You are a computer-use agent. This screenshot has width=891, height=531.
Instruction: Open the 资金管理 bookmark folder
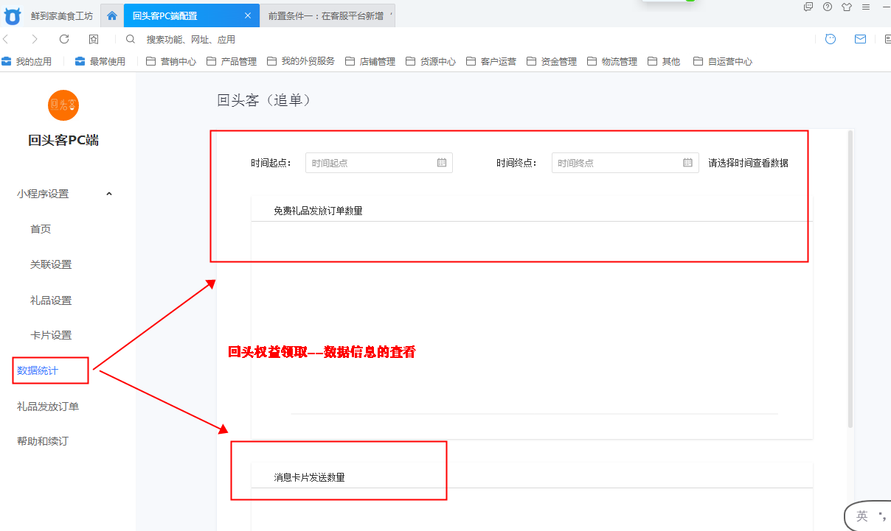pyautogui.click(x=552, y=62)
